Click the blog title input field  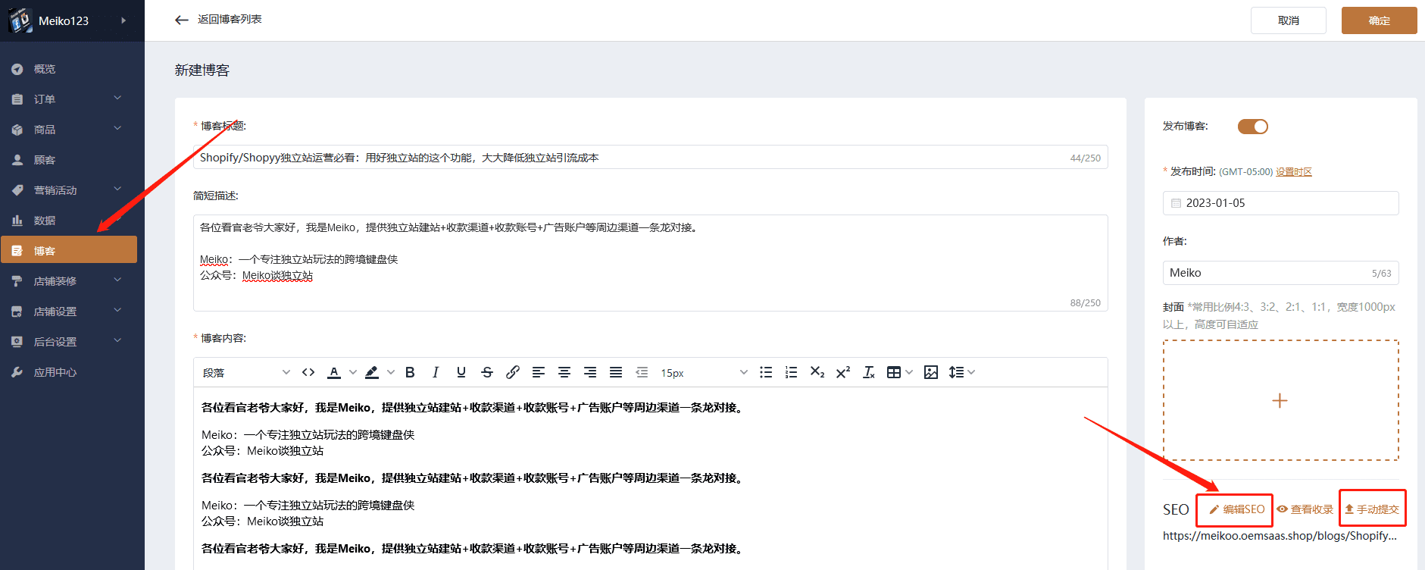[x=651, y=157]
